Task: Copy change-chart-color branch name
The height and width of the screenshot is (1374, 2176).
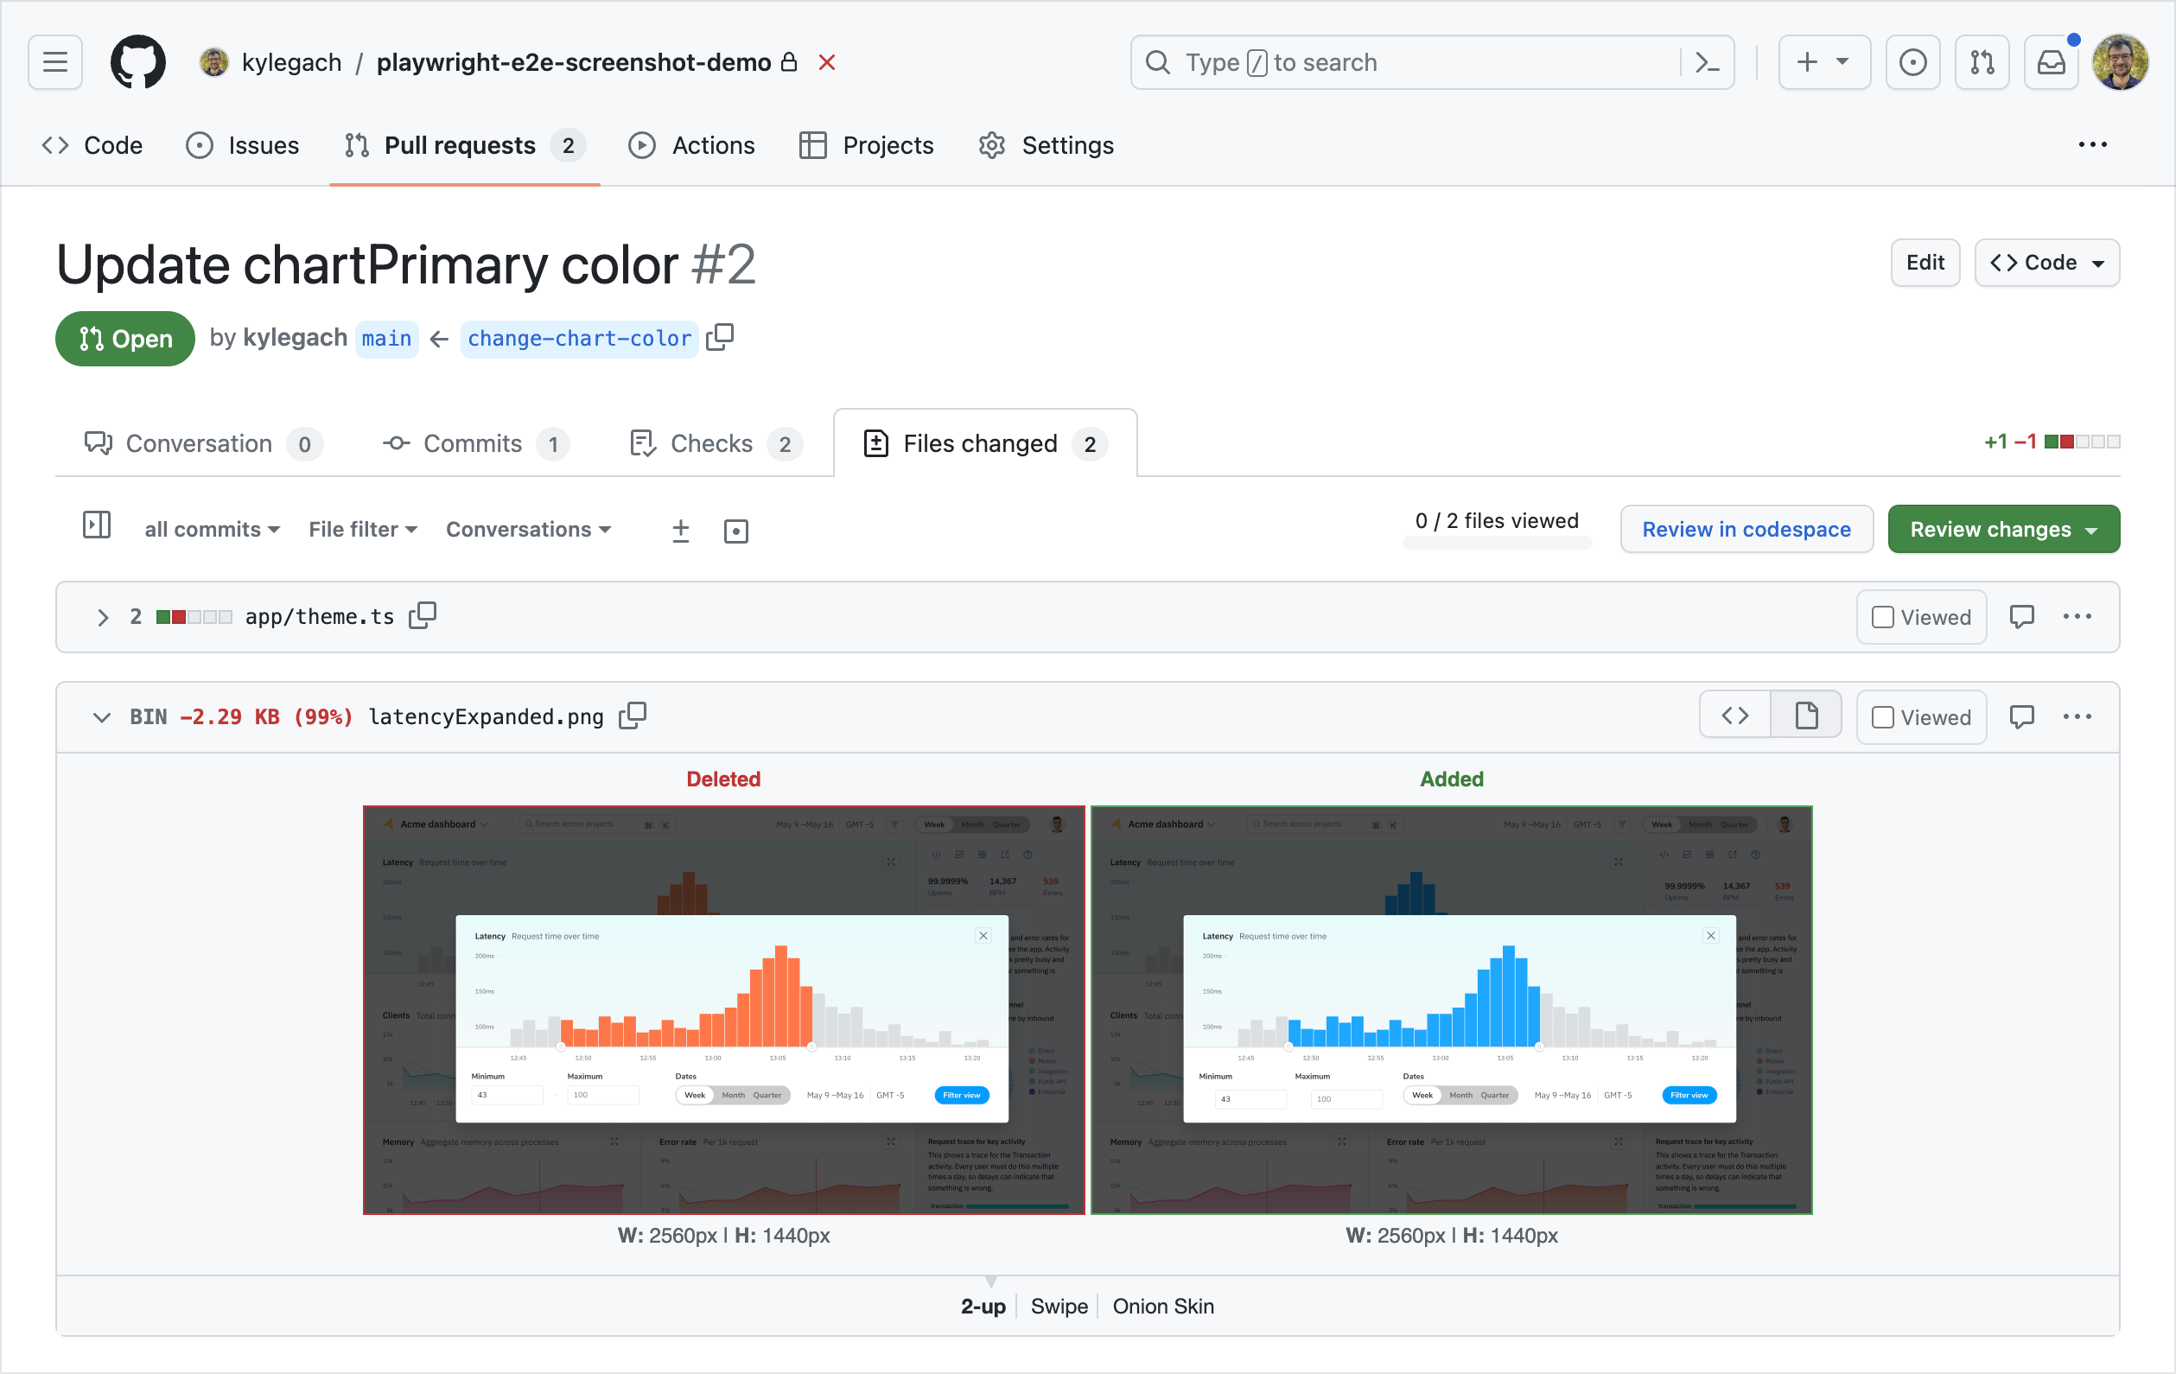Action: (x=720, y=337)
